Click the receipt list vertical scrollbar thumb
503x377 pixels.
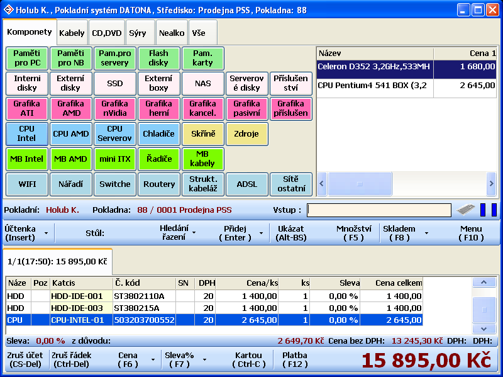[484, 310]
